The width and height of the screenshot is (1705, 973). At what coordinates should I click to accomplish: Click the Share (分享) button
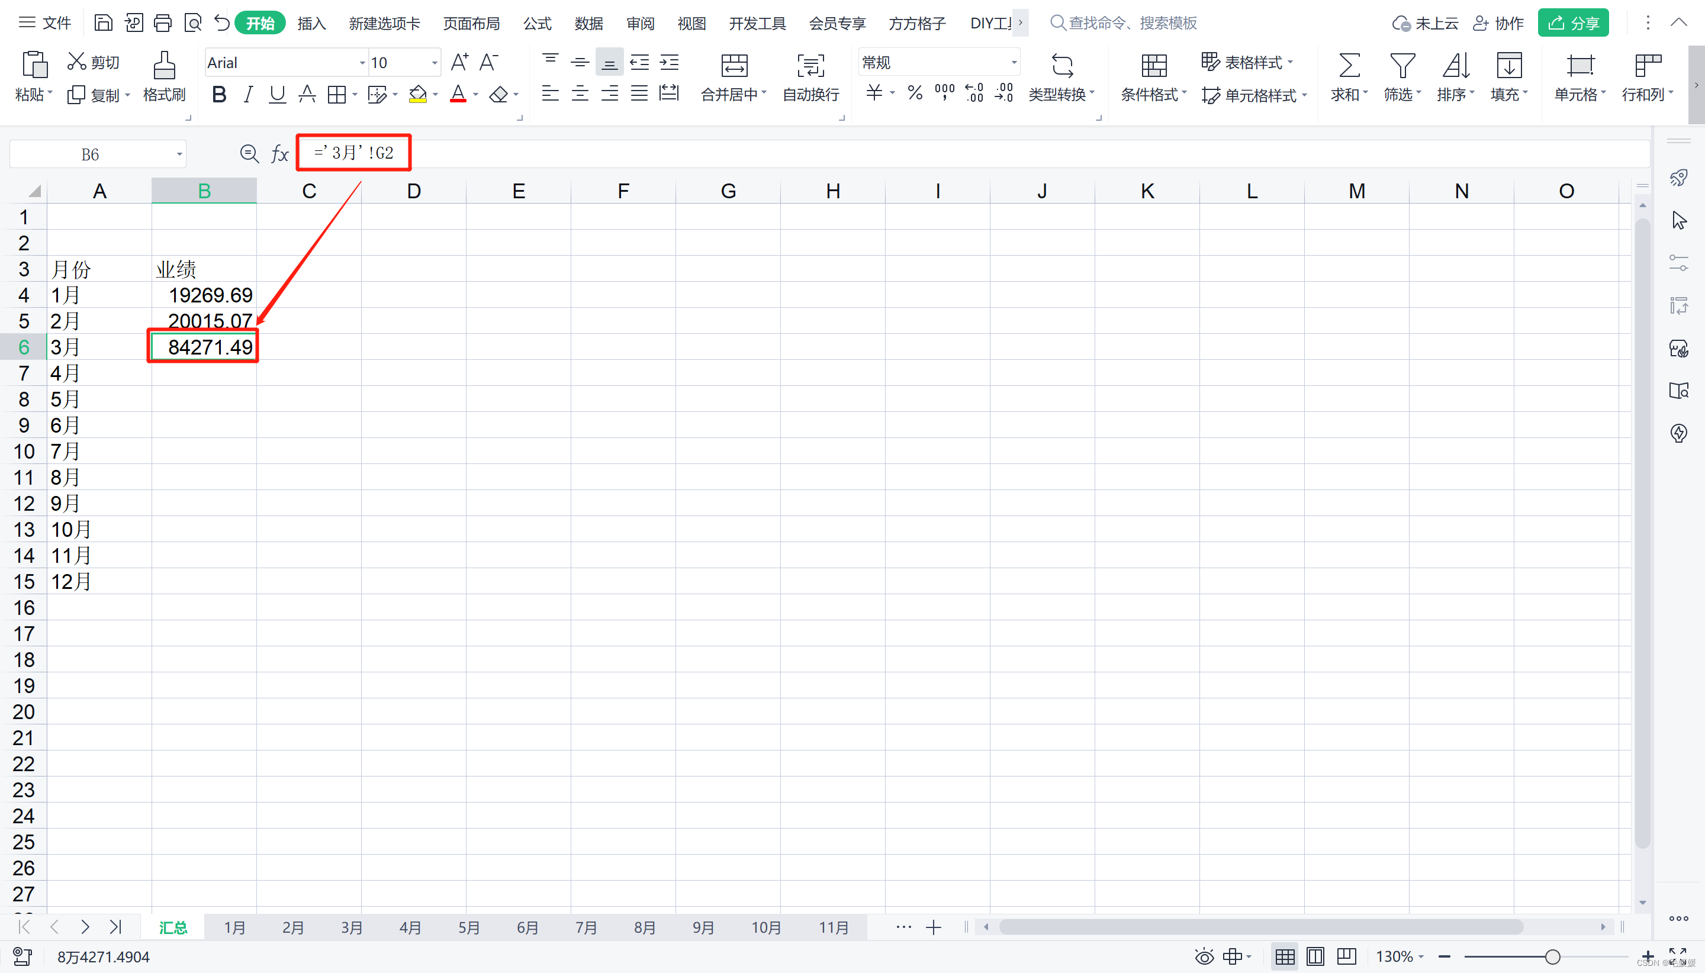point(1572,24)
